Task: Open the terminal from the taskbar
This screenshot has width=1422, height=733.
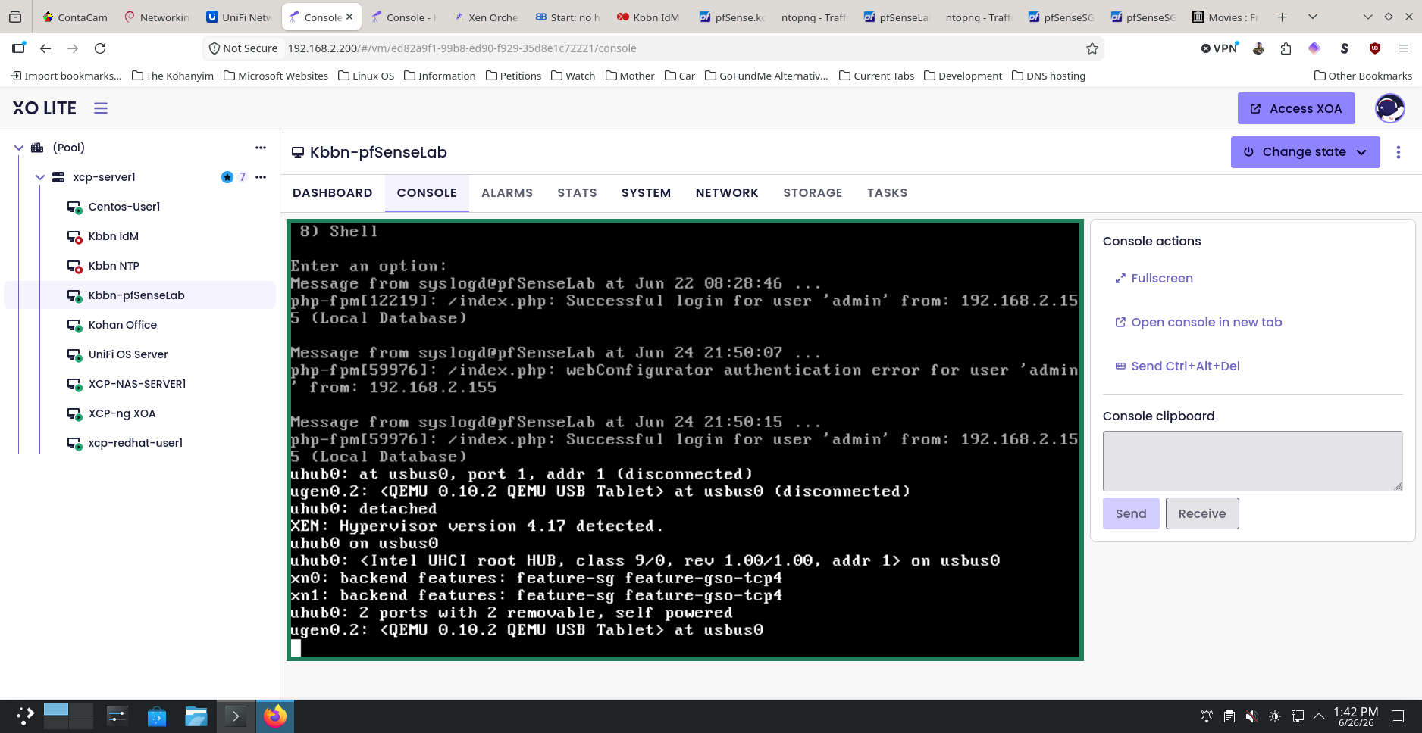Action: point(236,716)
